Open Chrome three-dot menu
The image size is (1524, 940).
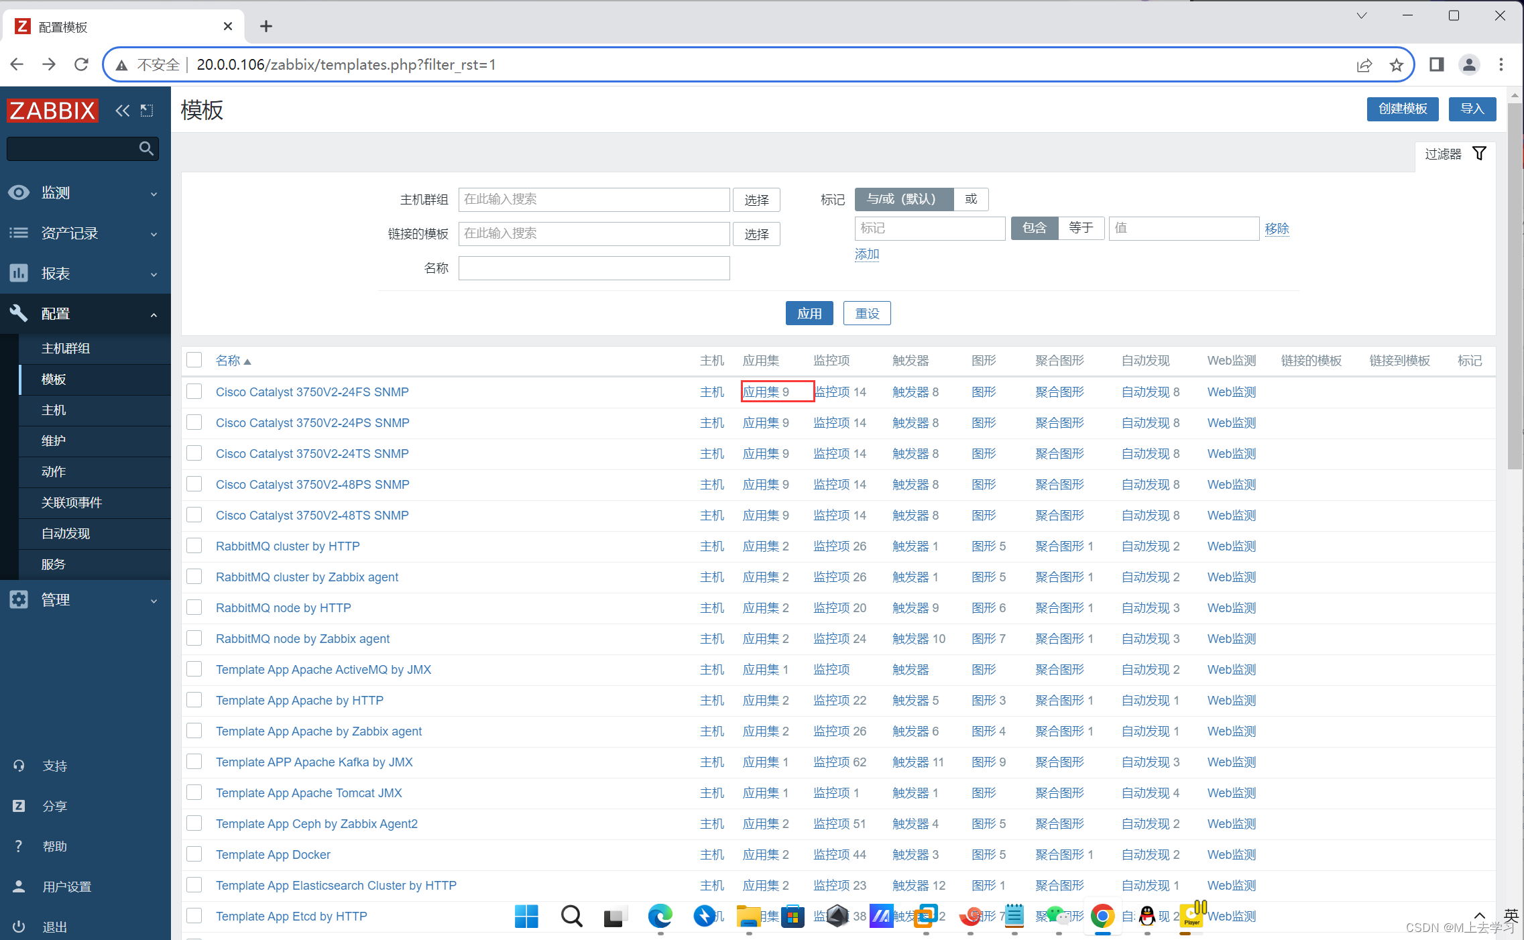1501,64
